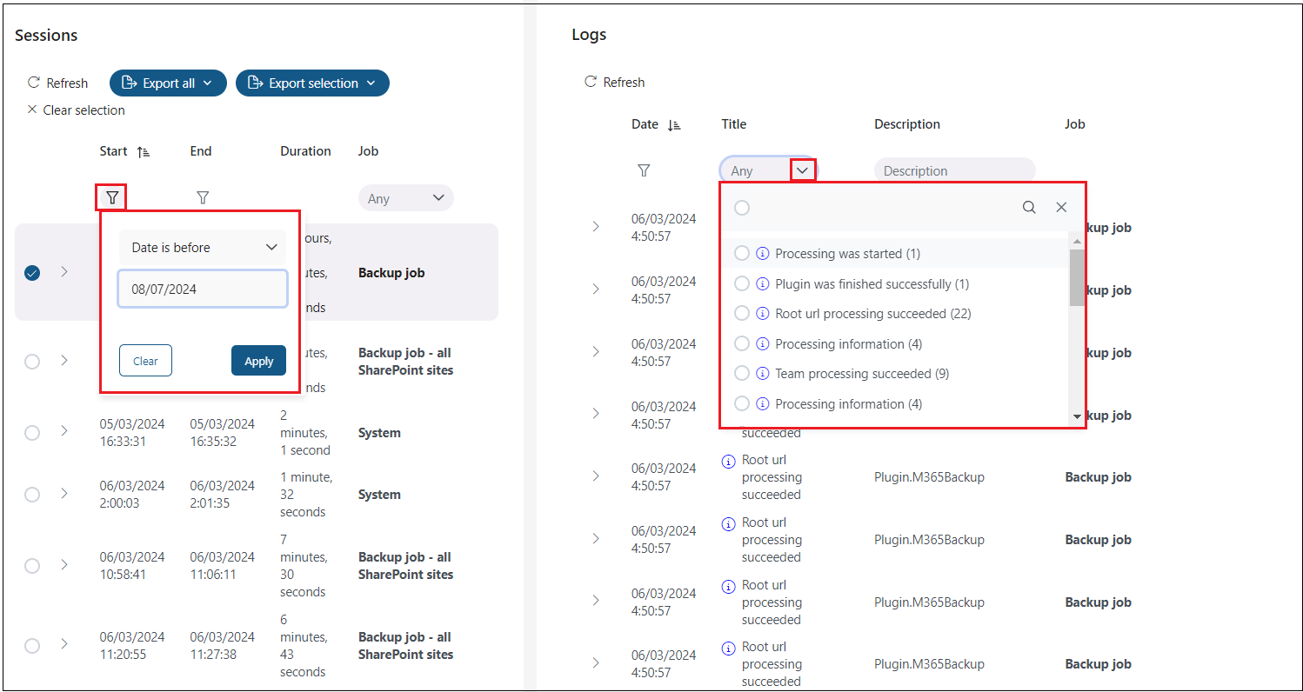Close the Title filter dropdown with X
The height and width of the screenshot is (692, 1303).
point(1061,207)
